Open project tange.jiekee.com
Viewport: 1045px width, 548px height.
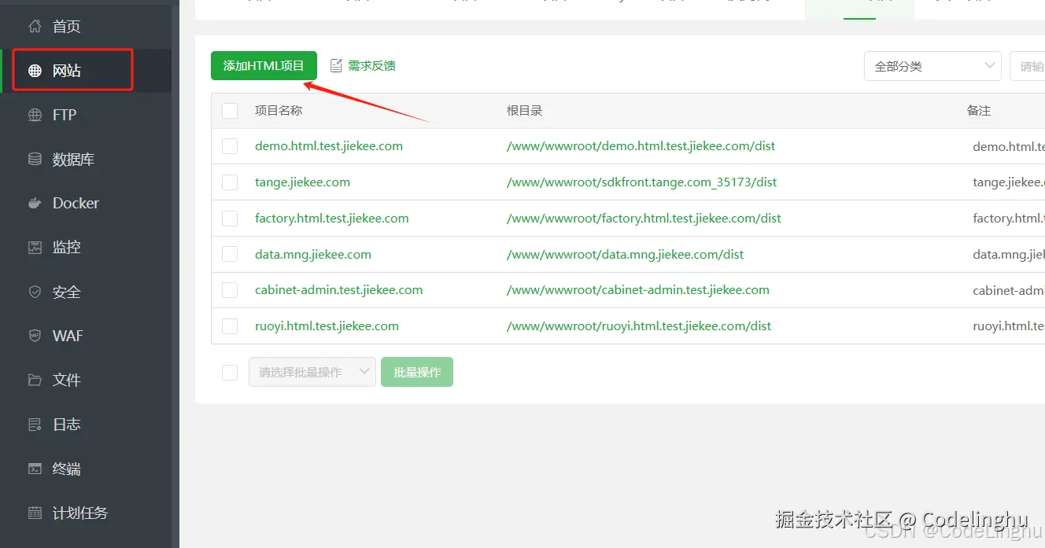tap(302, 182)
